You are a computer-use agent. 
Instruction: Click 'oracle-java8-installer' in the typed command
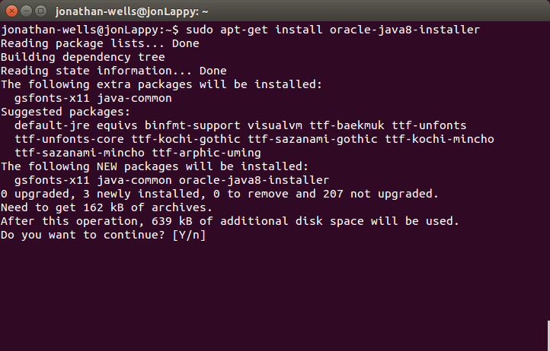408,30
